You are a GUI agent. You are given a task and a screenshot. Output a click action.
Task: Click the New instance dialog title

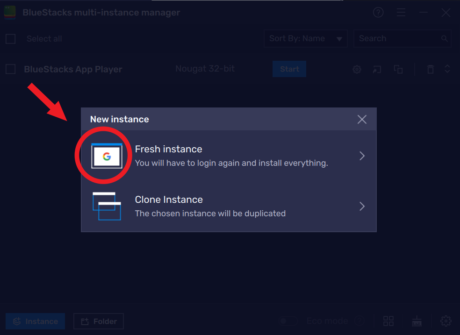pos(119,119)
